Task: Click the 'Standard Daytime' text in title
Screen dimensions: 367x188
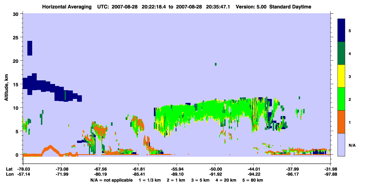Action: tap(290, 7)
